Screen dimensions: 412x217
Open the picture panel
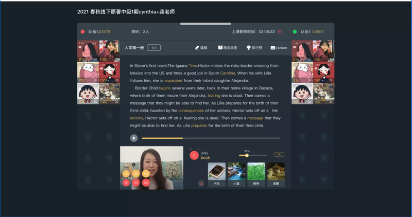(279, 48)
